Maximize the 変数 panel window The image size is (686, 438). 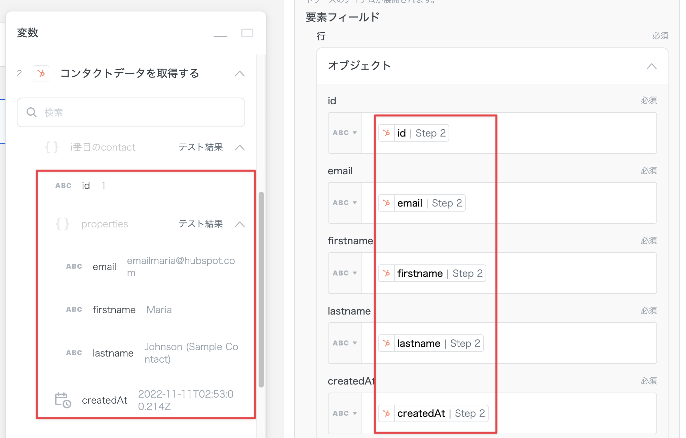pyautogui.click(x=247, y=33)
